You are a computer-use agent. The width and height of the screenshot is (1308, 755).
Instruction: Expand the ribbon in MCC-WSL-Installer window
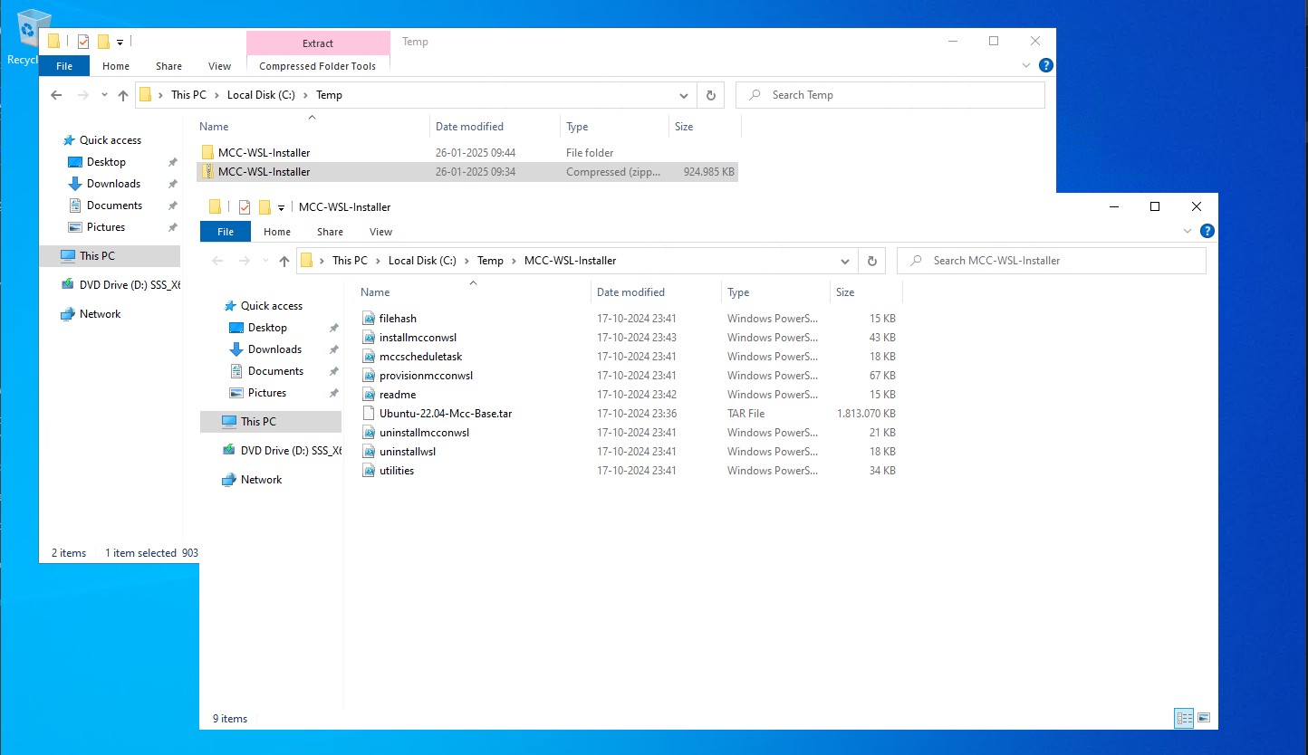tap(1188, 232)
